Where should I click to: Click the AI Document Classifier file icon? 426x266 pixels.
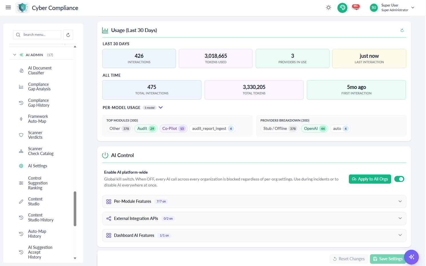point(21,71)
